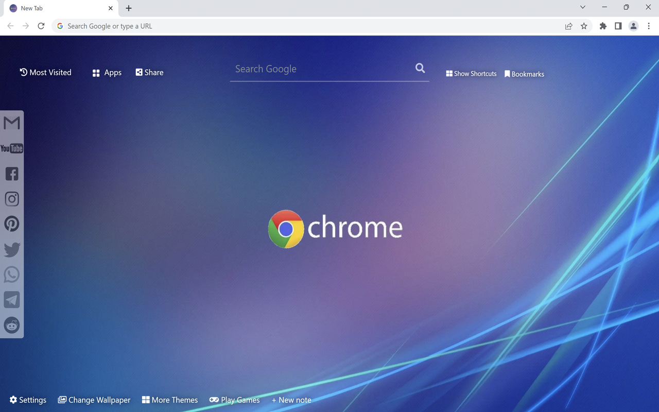659x412 pixels.
Task: Add a New note
Action: pyautogui.click(x=291, y=400)
